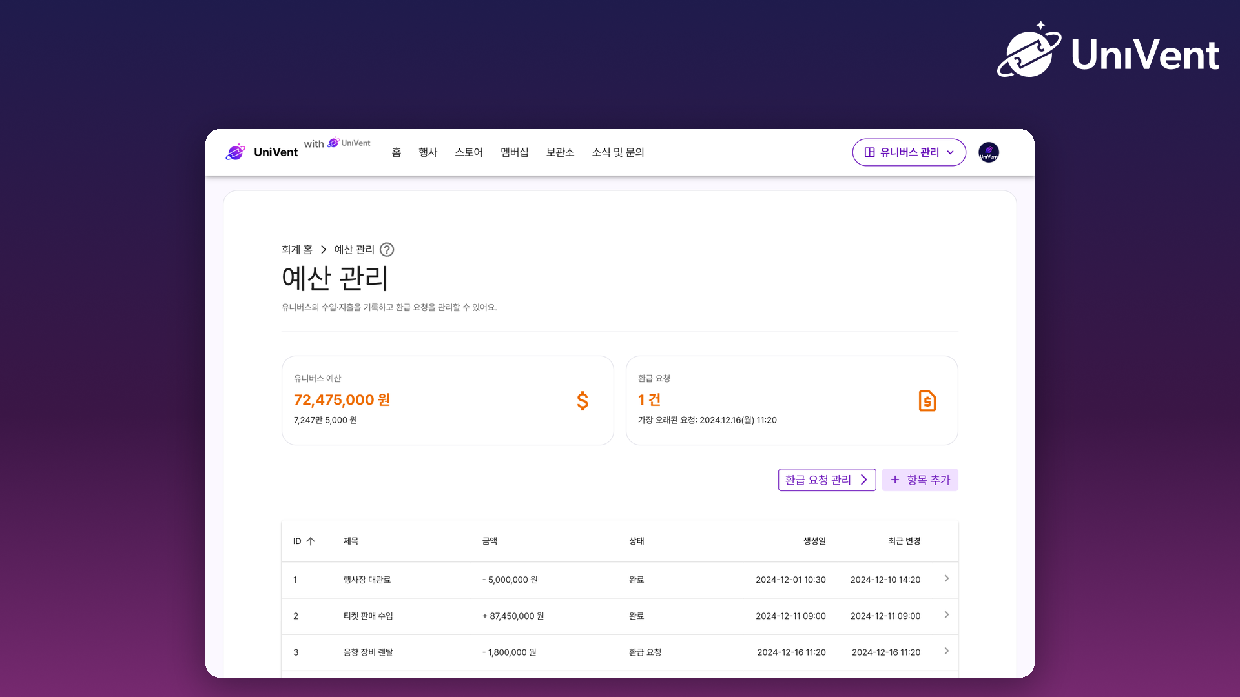Open the user profile avatar
The height and width of the screenshot is (697, 1240).
coord(988,152)
